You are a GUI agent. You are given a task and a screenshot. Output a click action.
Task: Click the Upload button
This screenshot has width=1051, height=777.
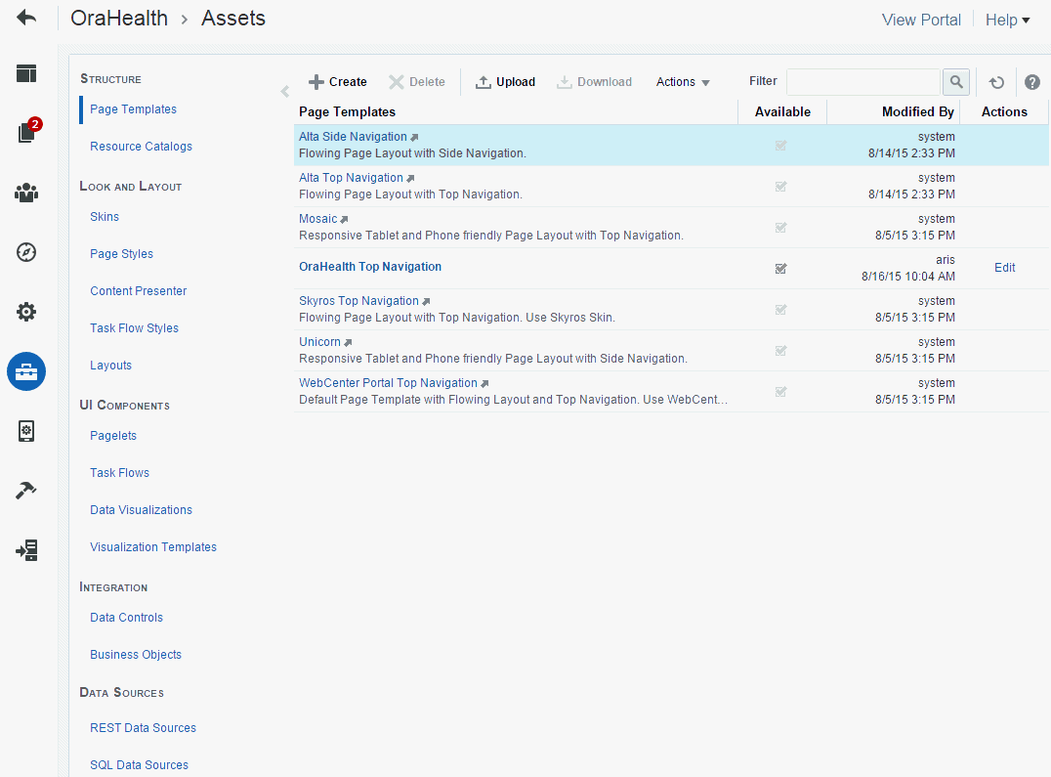(x=505, y=82)
